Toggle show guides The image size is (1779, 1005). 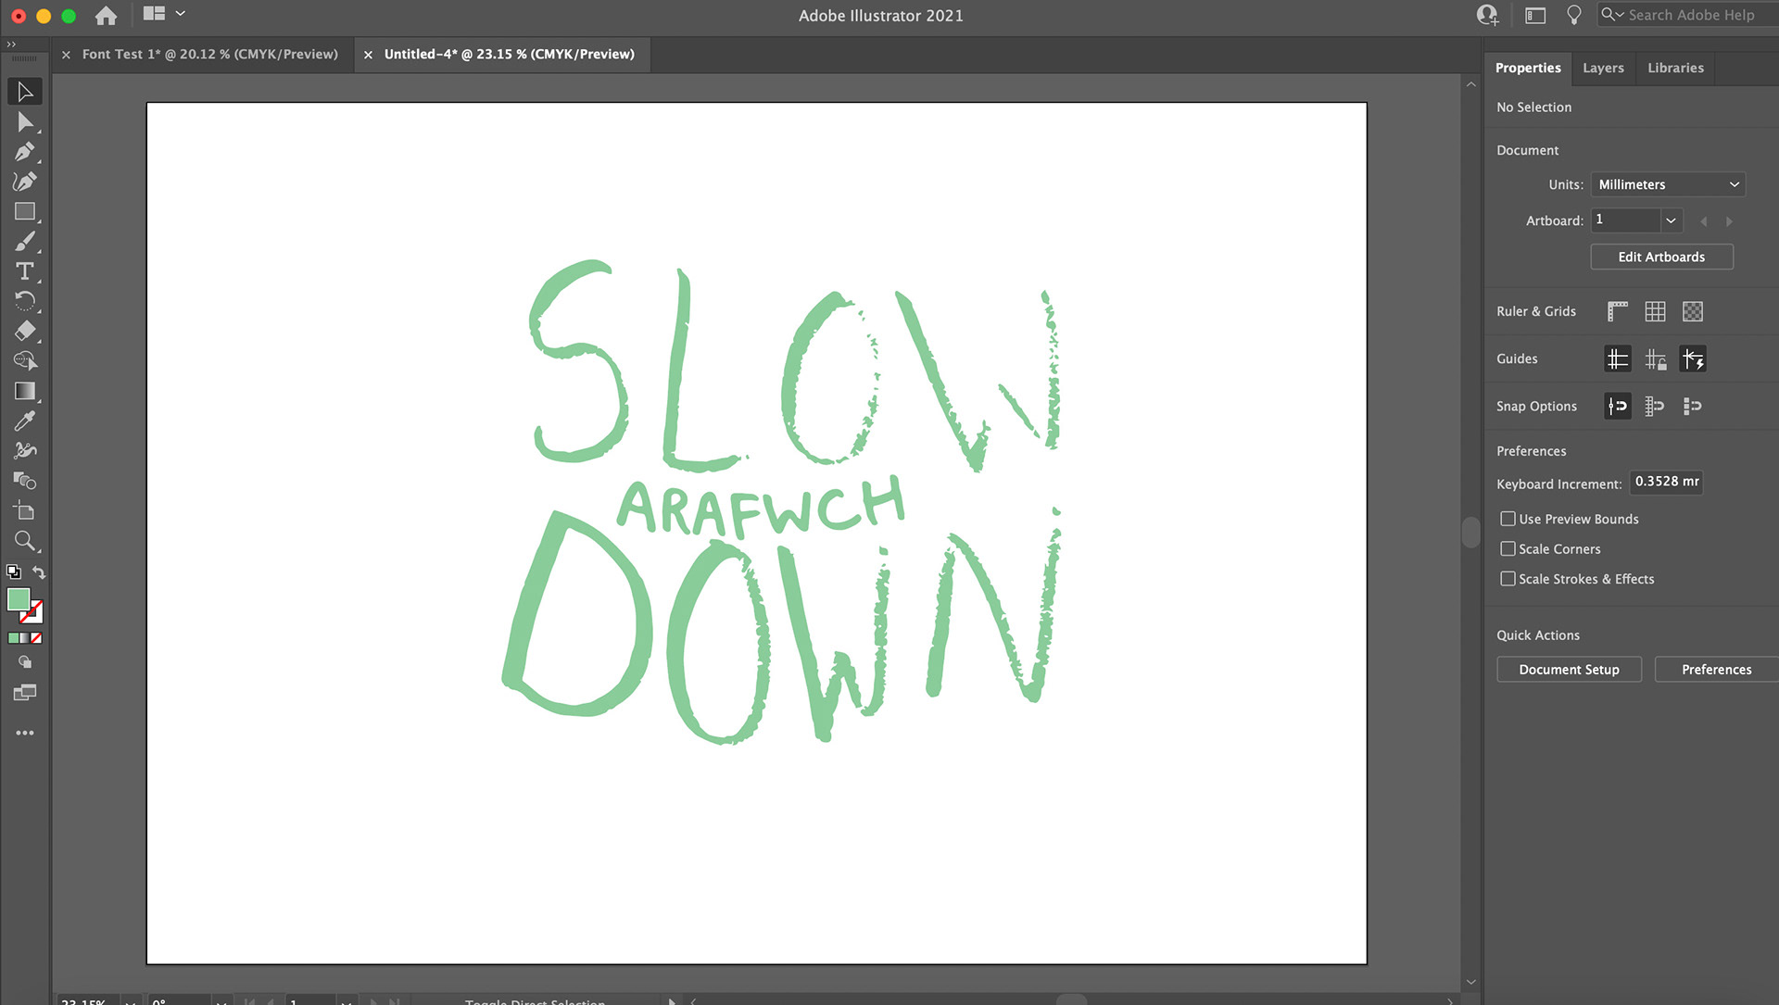point(1618,358)
